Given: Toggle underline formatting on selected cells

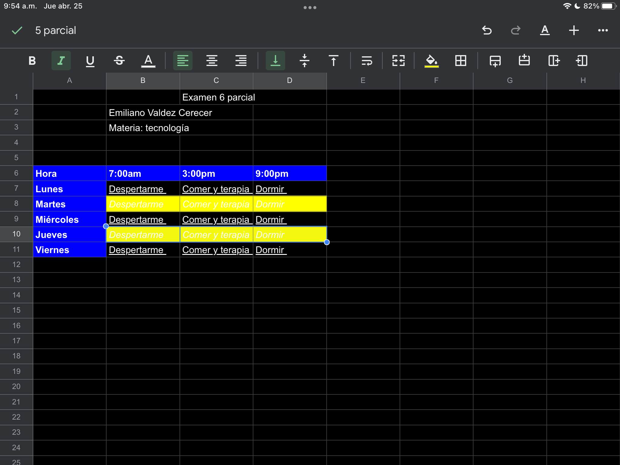Looking at the screenshot, I should coord(90,61).
